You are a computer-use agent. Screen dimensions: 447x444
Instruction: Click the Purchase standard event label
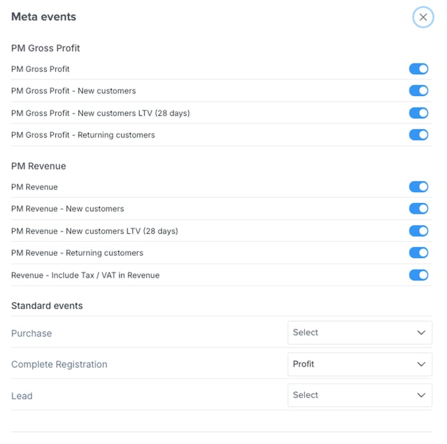pos(31,333)
